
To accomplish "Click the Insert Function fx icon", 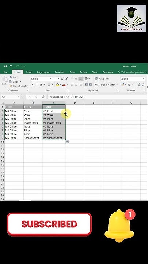I will pyautogui.click(x=43, y=97).
